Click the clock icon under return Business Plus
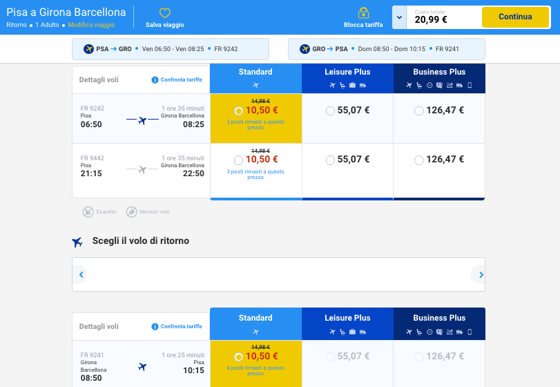The width and height of the screenshot is (560, 387). tap(429, 332)
